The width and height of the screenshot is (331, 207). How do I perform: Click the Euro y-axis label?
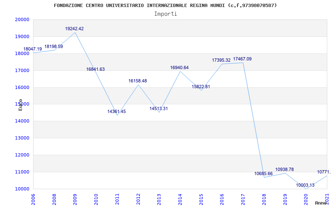point(20,105)
